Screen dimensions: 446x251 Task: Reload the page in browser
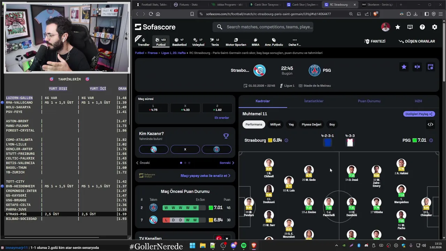(x=151, y=14)
